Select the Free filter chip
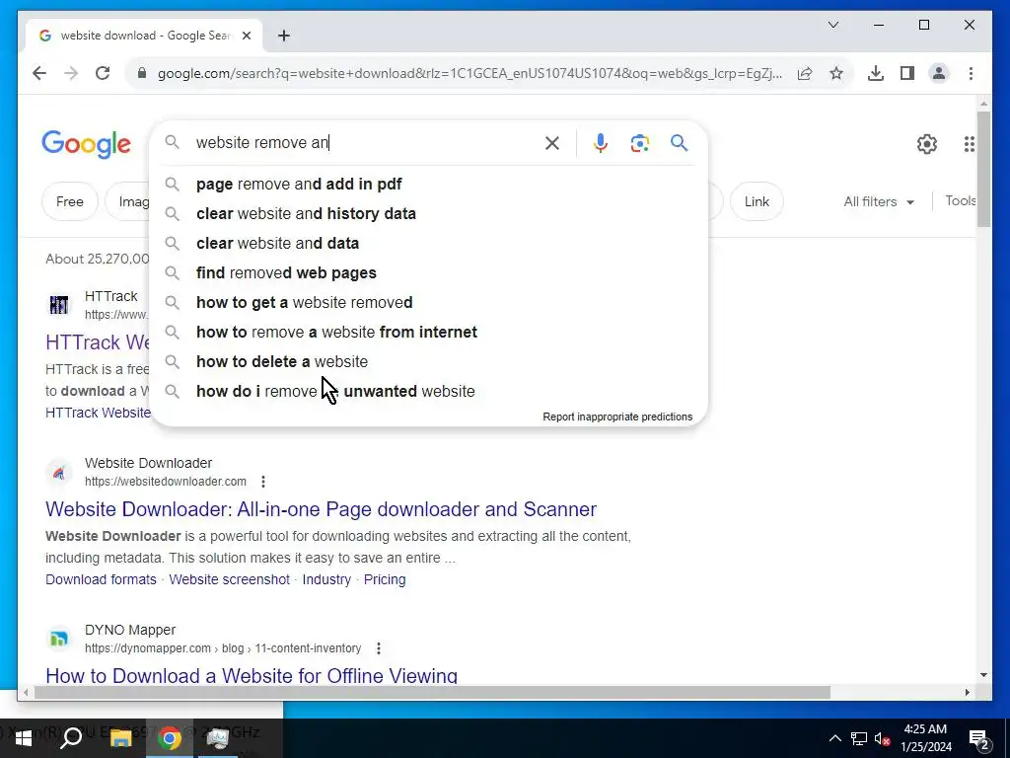The height and width of the screenshot is (758, 1010). click(70, 201)
